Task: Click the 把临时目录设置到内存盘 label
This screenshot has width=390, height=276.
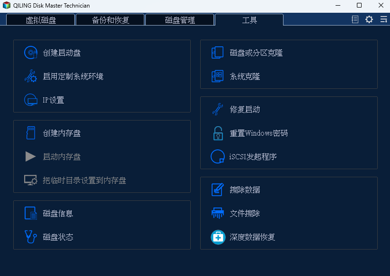Action: pos(84,180)
